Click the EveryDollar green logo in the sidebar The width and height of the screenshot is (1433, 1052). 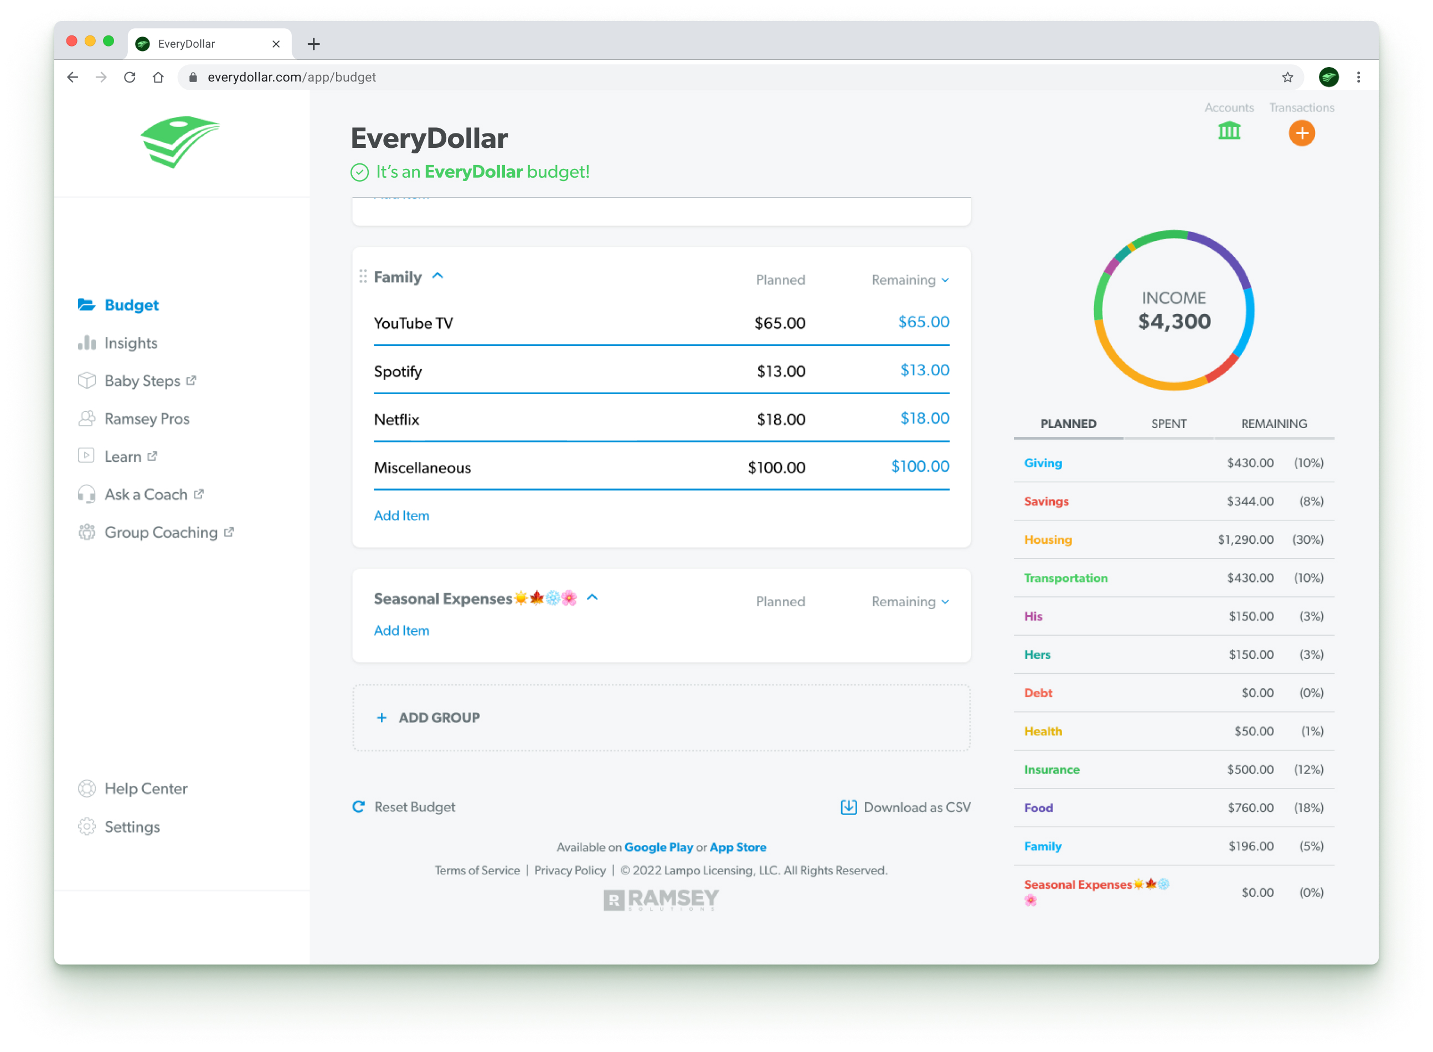tap(181, 142)
